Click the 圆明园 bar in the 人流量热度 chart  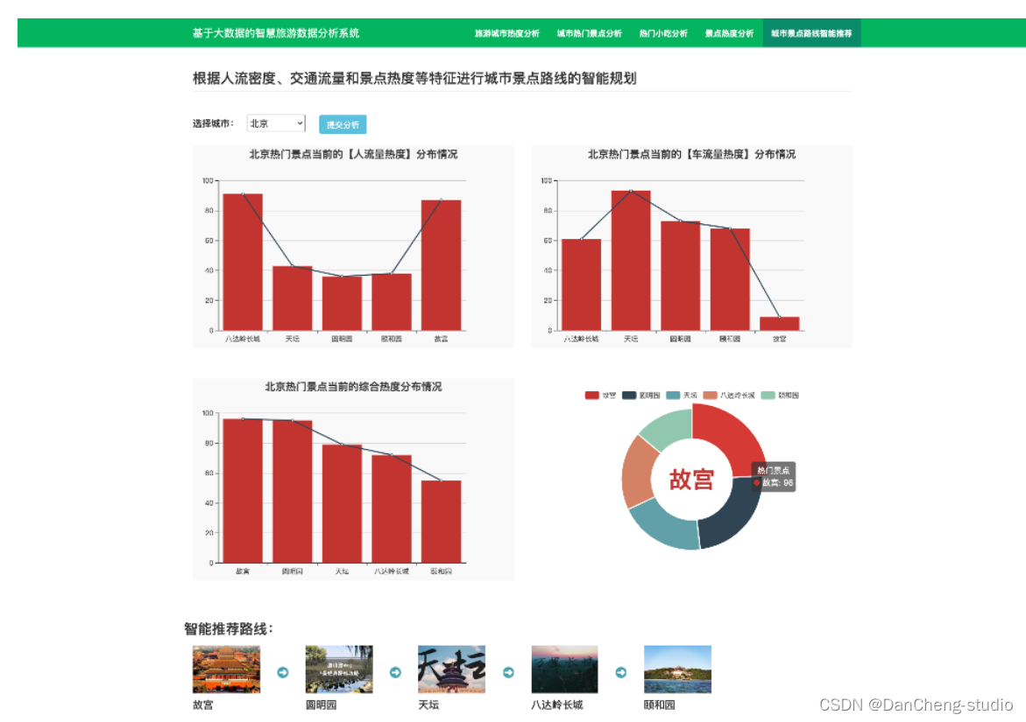coord(342,303)
